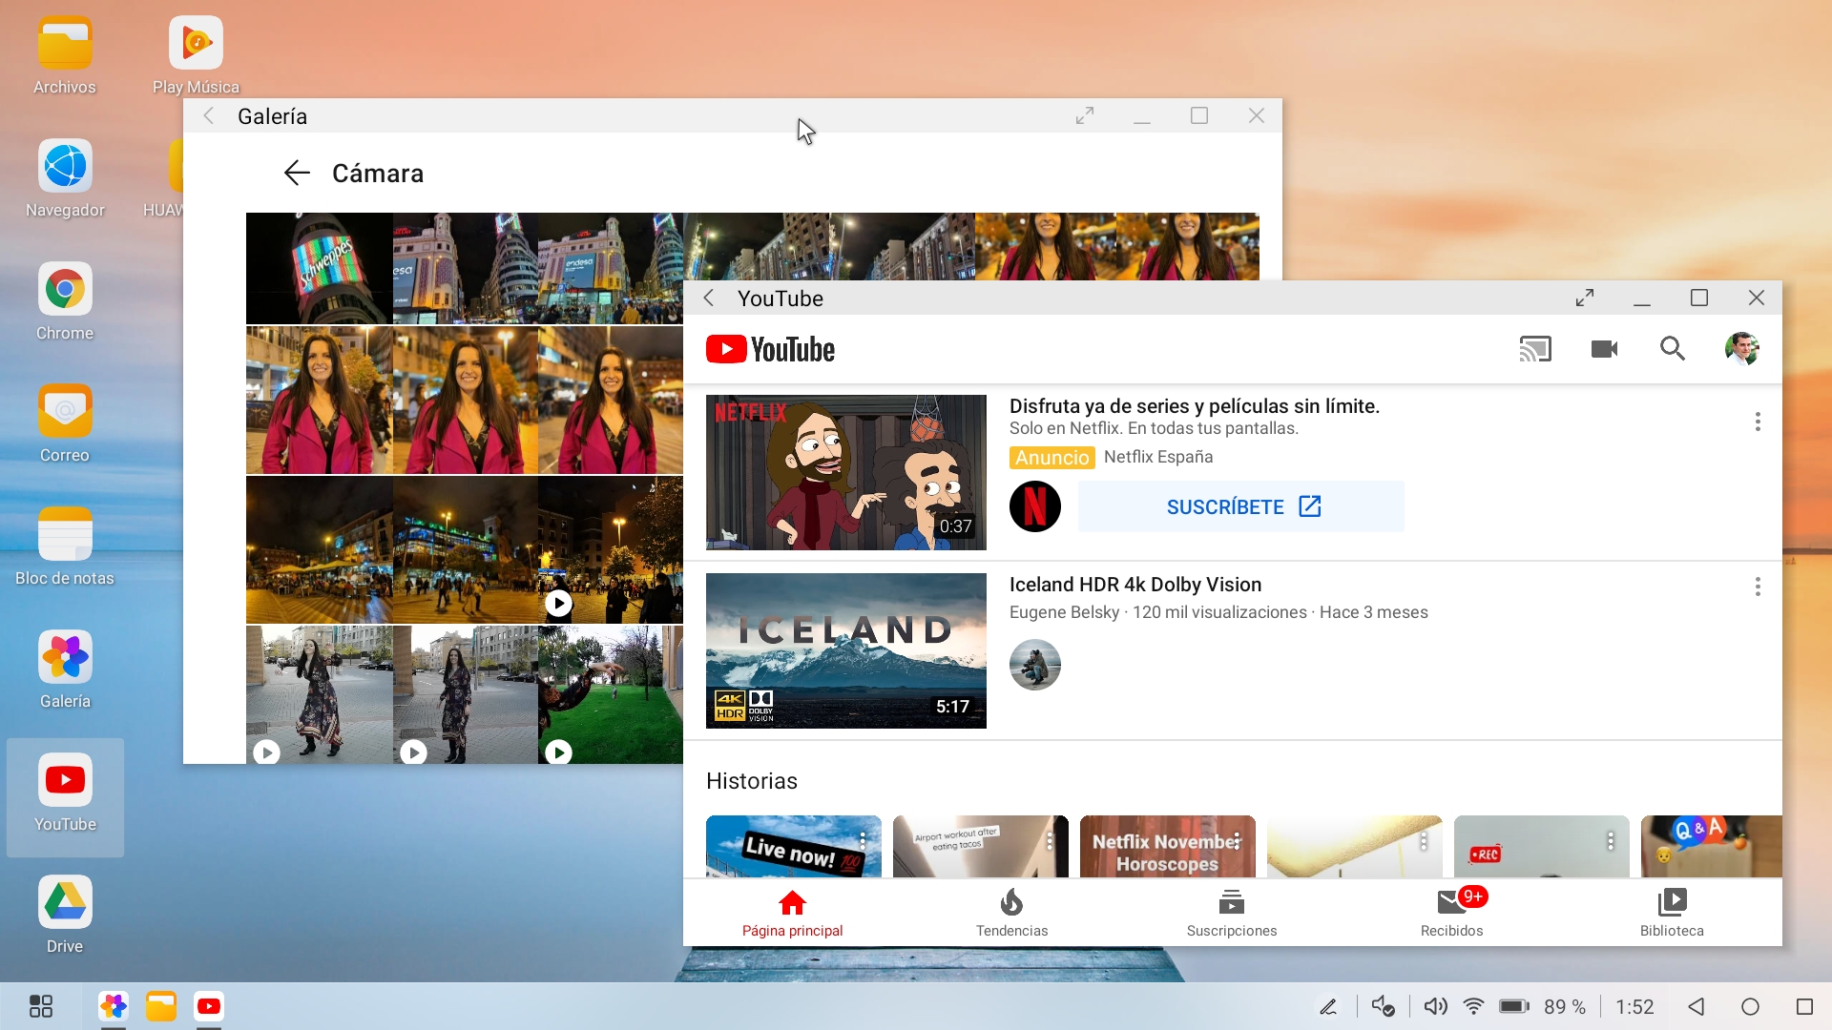Open the app launcher grid in taskbar
The height and width of the screenshot is (1030, 1832).
coord(41,1006)
